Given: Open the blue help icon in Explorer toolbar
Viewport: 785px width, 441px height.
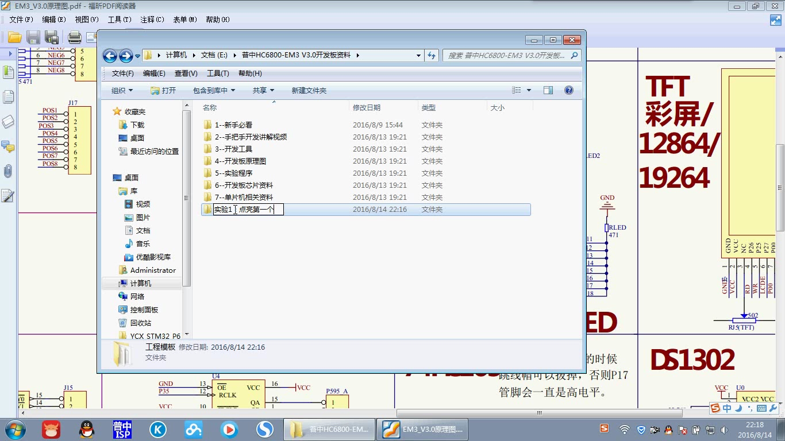Looking at the screenshot, I should (569, 90).
